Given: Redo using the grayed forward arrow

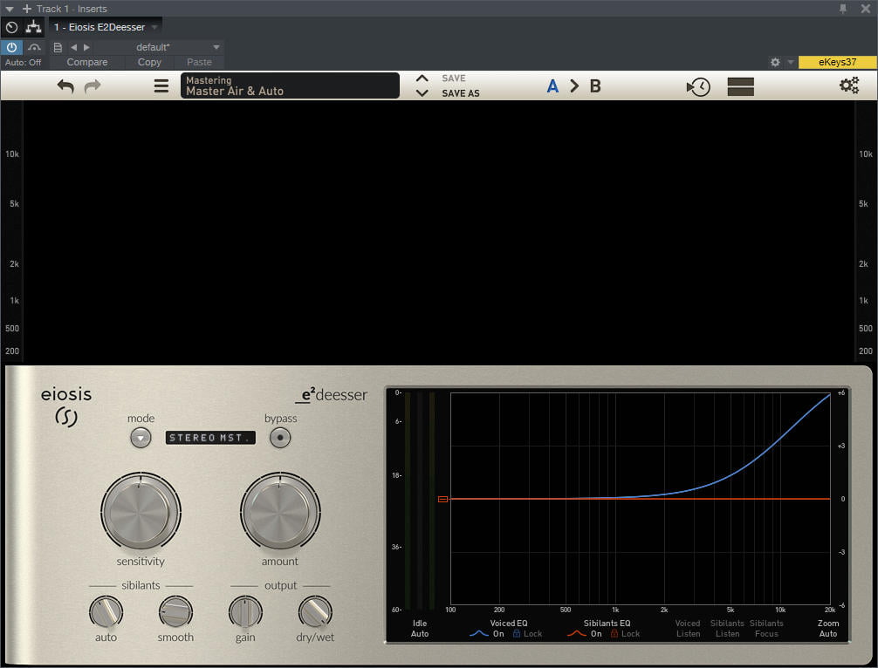Looking at the screenshot, I should coord(93,86).
